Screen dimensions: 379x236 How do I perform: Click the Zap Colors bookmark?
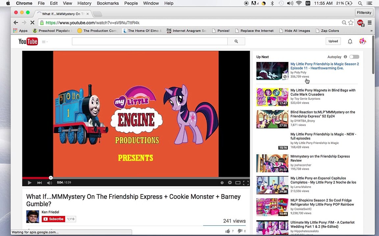tap(327, 30)
